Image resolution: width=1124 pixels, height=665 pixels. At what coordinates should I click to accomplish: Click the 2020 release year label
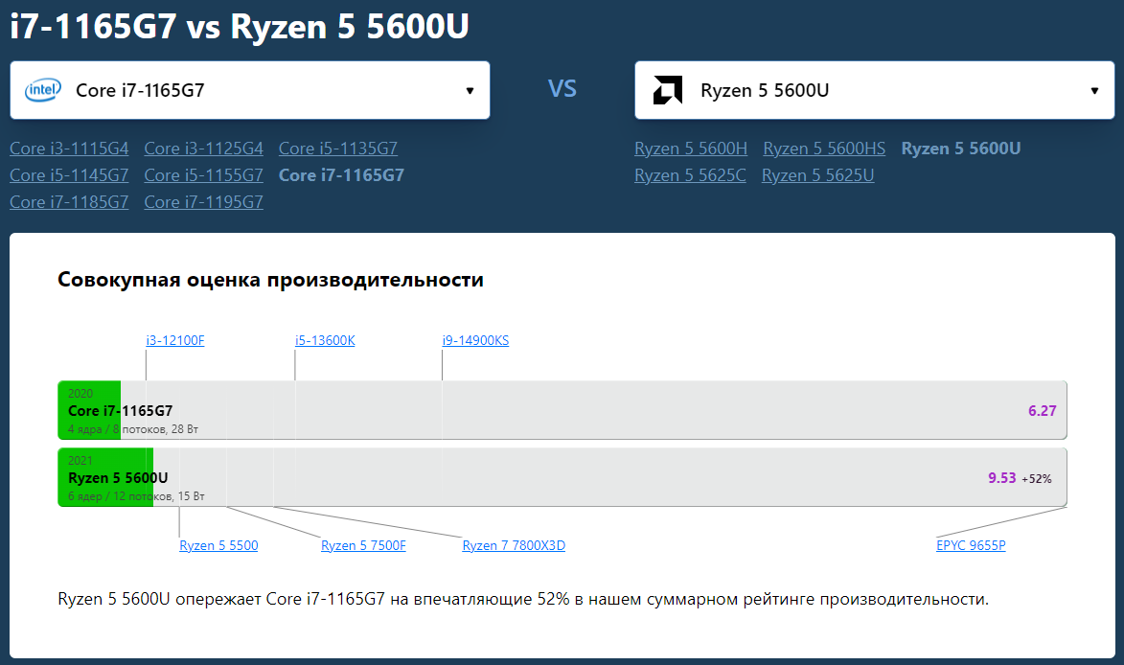pos(80,394)
